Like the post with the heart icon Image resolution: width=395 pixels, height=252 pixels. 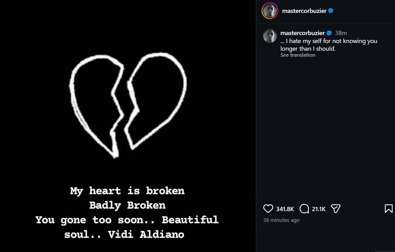268,209
